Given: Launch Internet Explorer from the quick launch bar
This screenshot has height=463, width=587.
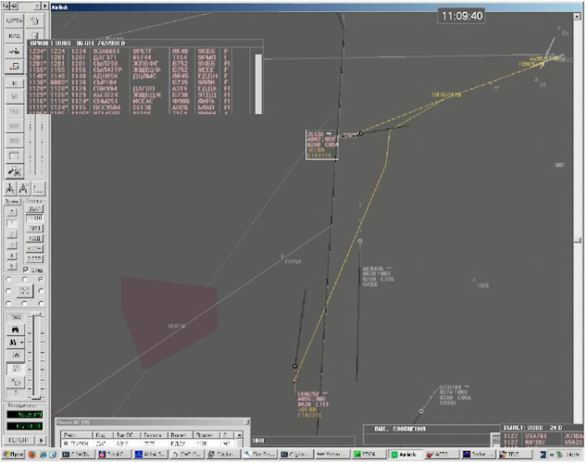Looking at the screenshot, I should pyautogui.click(x=43, y=455).
